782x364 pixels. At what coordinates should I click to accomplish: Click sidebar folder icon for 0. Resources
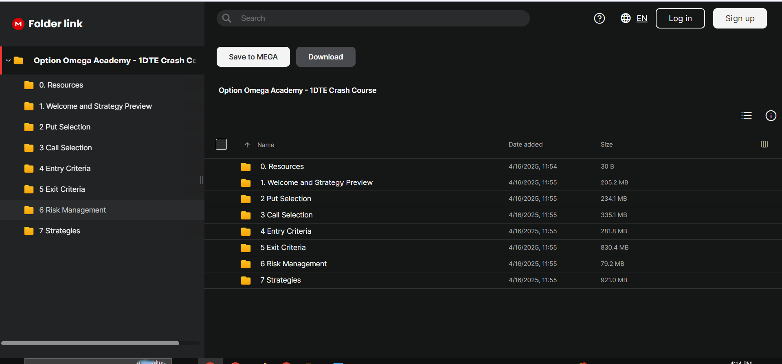29,85
